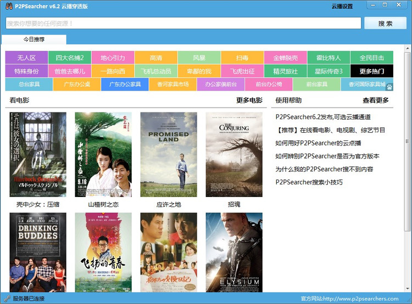Screen dimensions: 412x304
Task: Open the 飞机总动员 tag
Action: [x=156, y=71]
